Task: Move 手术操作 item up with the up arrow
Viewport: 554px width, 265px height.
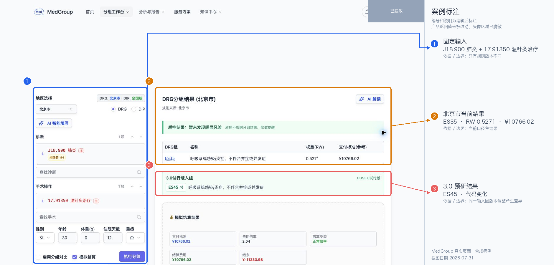Action: [x=132, y=186]
